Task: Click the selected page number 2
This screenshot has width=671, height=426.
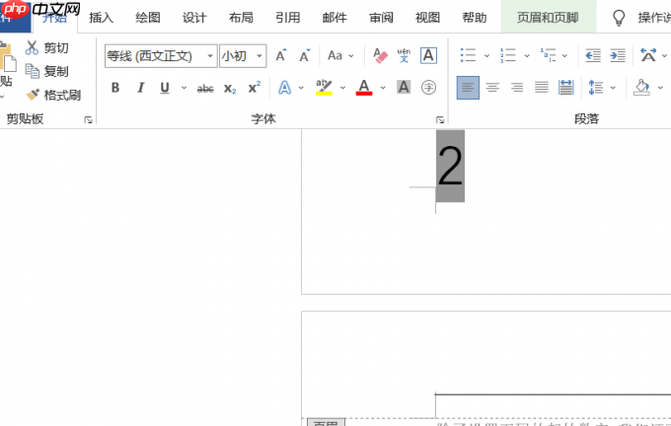Action: [x=450, y=166]
